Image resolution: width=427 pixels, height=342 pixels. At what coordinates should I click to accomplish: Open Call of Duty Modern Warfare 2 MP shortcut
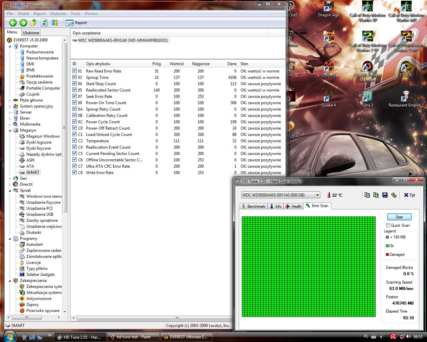tap(406, 42)
